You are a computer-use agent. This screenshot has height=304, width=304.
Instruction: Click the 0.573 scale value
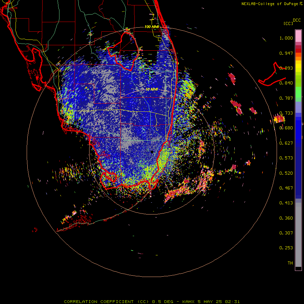click(x=286, y=158)
